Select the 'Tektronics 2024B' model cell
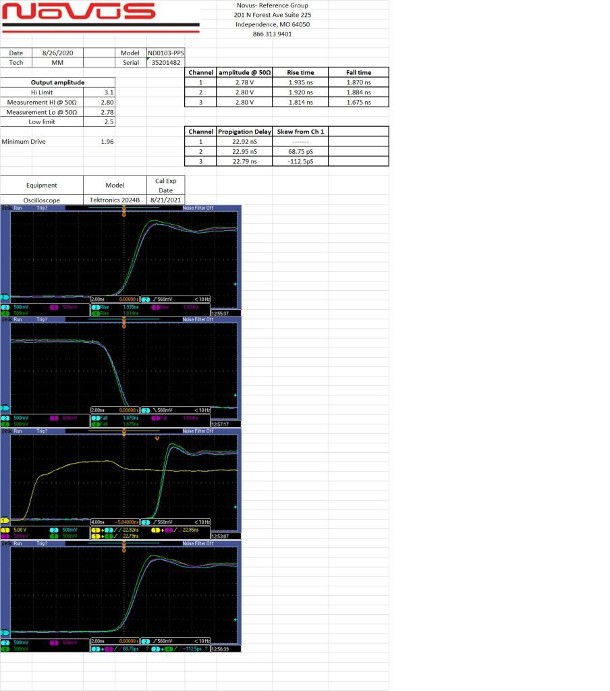Viewport: 610px width, 691px height. 115,200
